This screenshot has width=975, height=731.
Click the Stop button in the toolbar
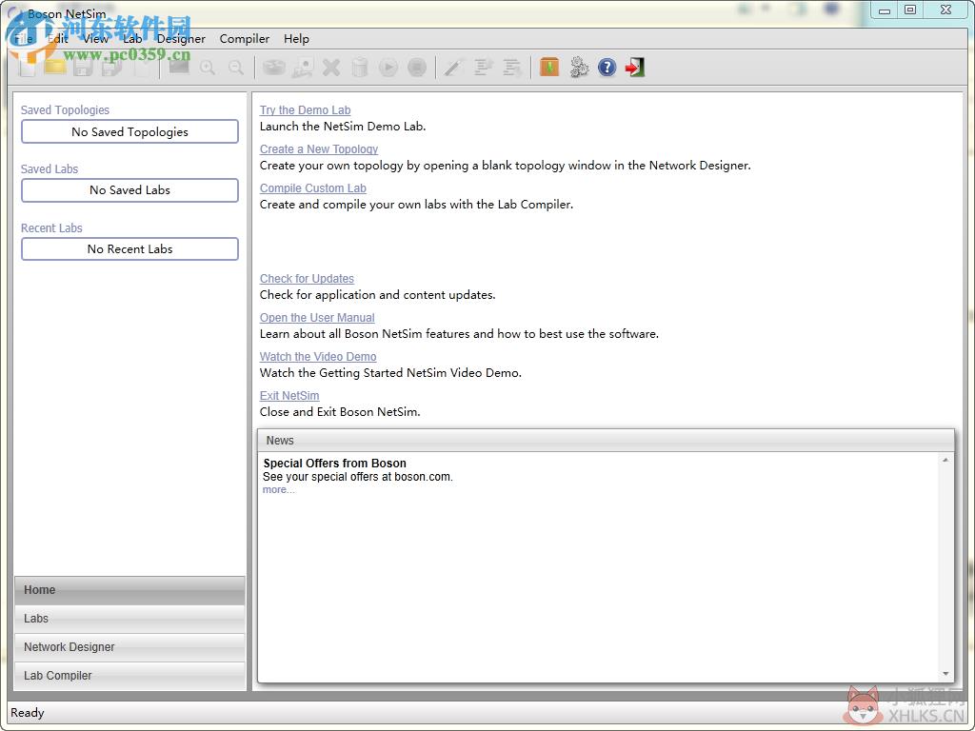417,68
